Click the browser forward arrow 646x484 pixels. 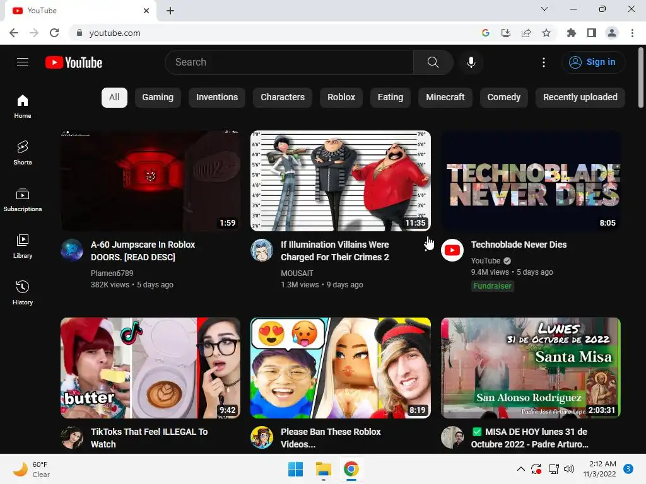click(34, 33)
